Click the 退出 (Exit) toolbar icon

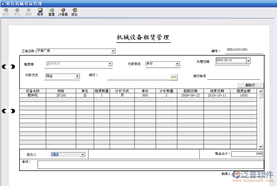74,12
